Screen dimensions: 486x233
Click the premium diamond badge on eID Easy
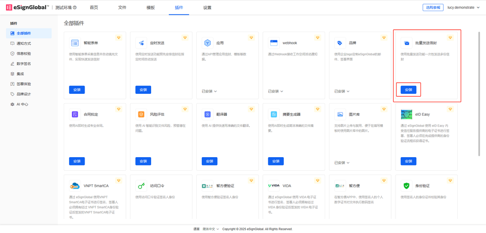click(x=451, y=109)
